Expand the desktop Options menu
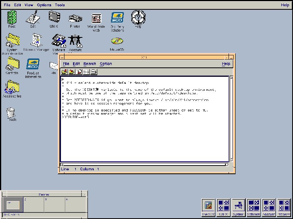The width and height of the screenshot is (293, 219). pyautogui.click(x=44, y=5)
